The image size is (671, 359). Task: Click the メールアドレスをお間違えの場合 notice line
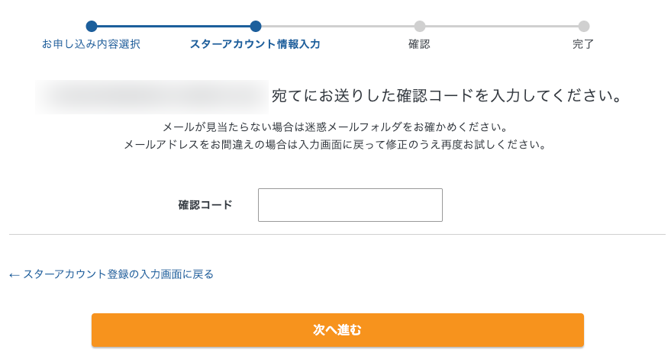pos(336,144)
